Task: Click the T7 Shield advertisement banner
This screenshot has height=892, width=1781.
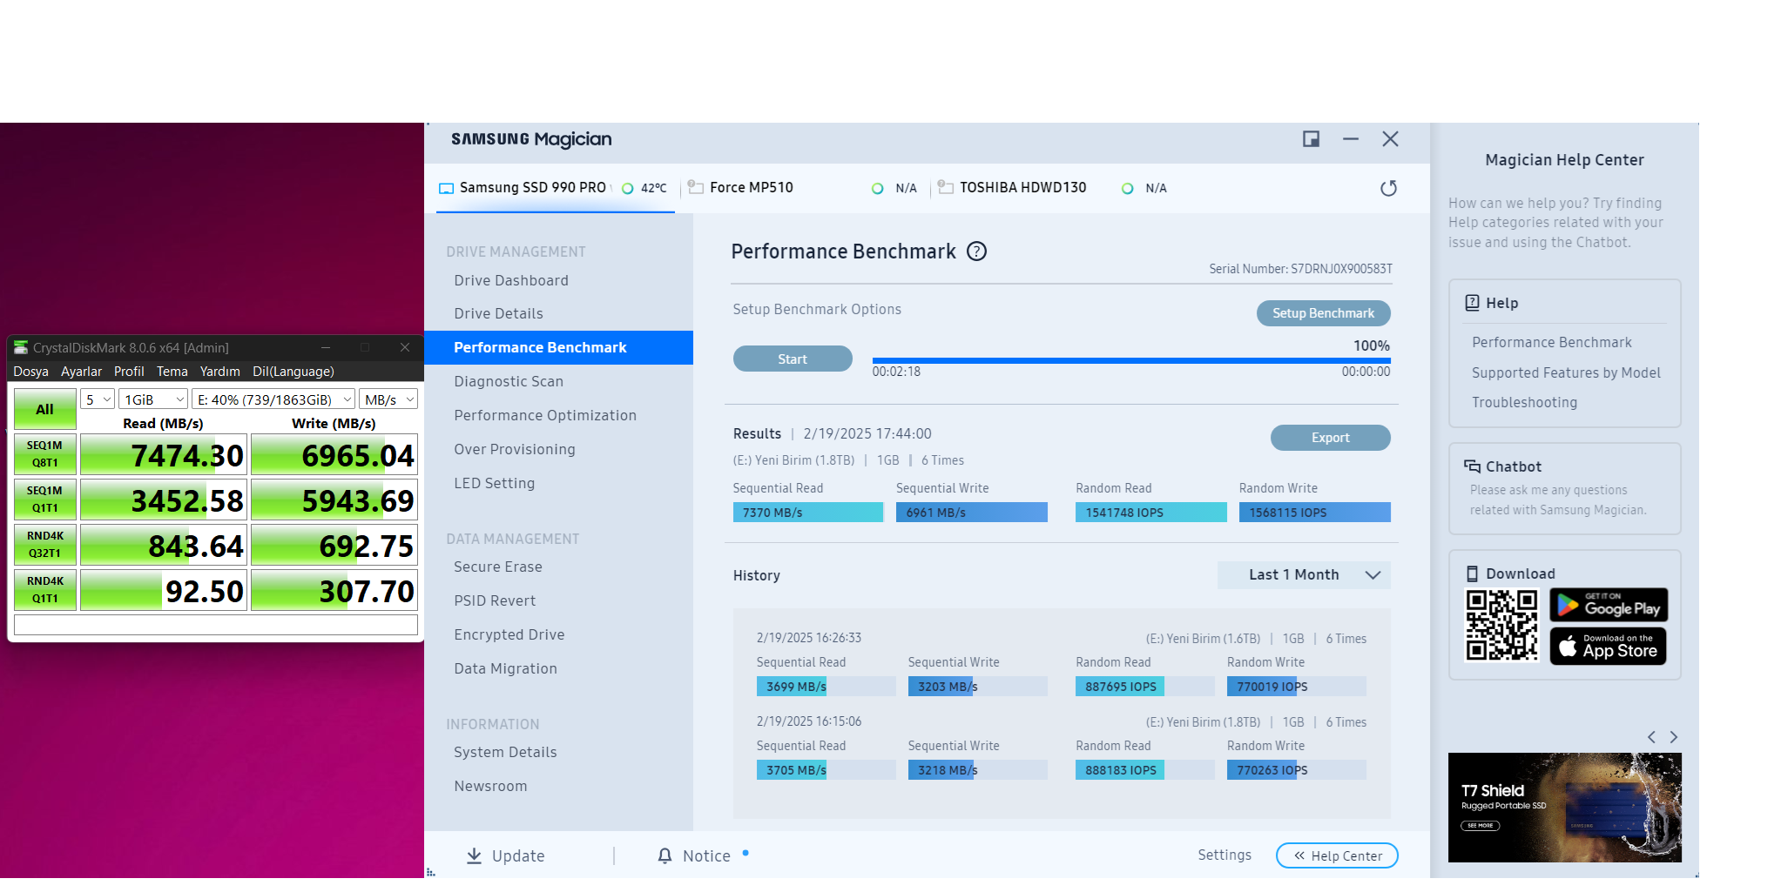Action: 1564,807
